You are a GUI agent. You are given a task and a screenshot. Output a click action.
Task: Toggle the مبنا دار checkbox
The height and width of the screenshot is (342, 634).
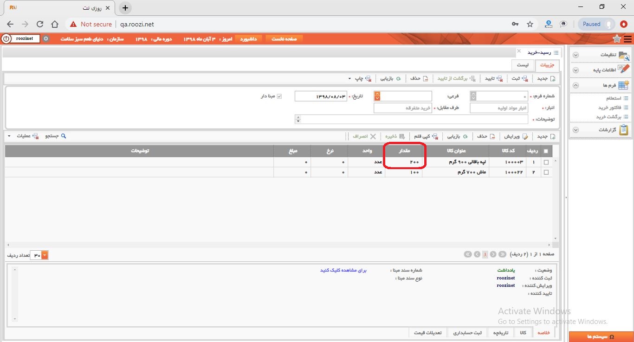tap(279, 96)
